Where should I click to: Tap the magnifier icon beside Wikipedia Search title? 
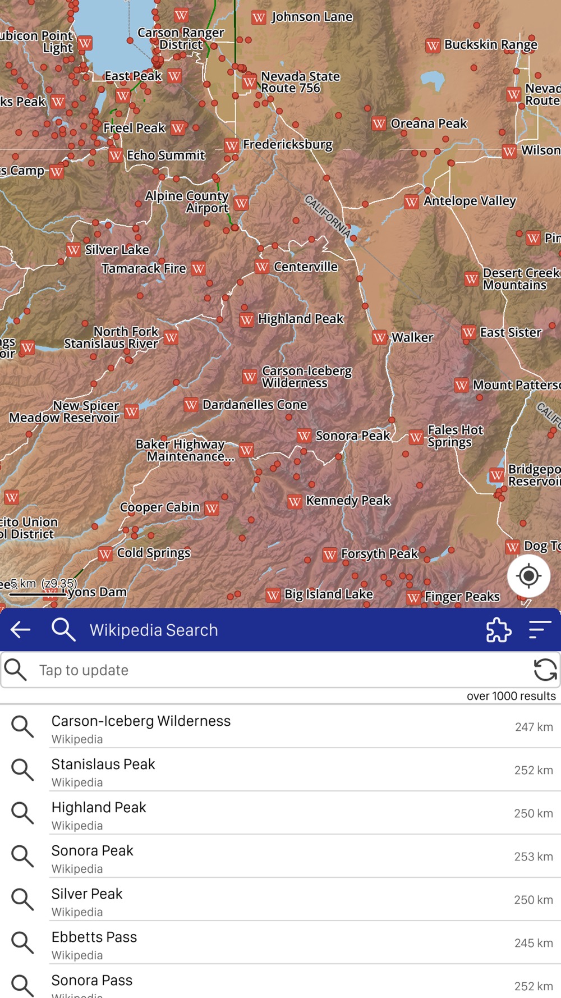63,630
